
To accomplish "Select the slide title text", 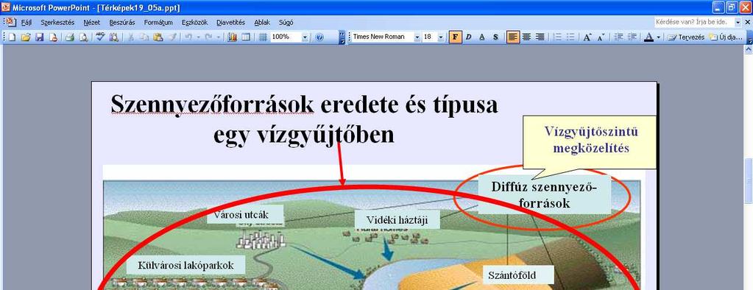I will [304, 119].
